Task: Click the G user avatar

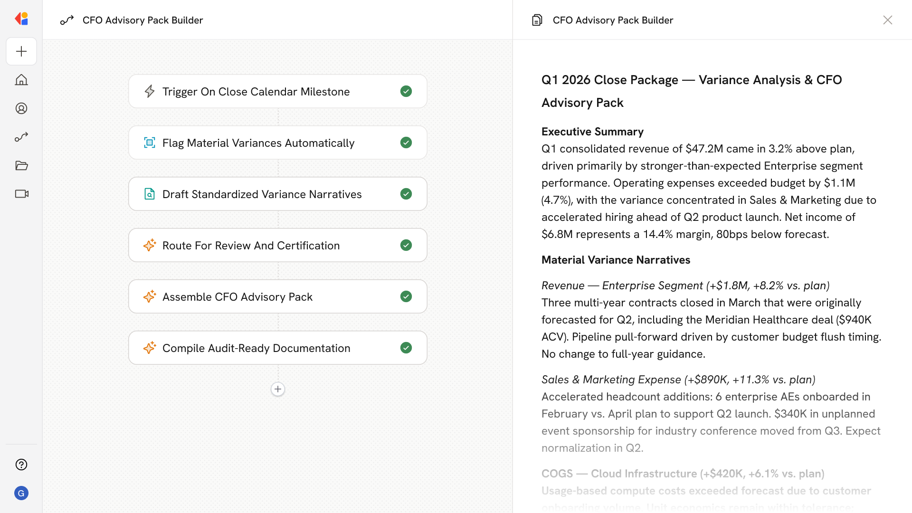Action: pos(21,493)
